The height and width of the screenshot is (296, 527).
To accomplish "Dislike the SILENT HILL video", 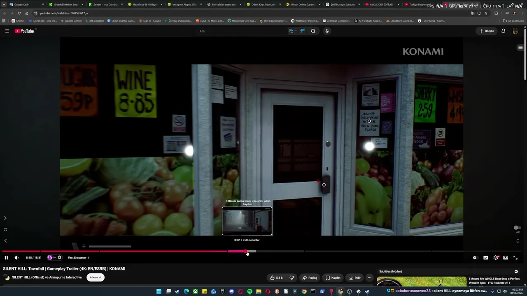I will [291, 277].
